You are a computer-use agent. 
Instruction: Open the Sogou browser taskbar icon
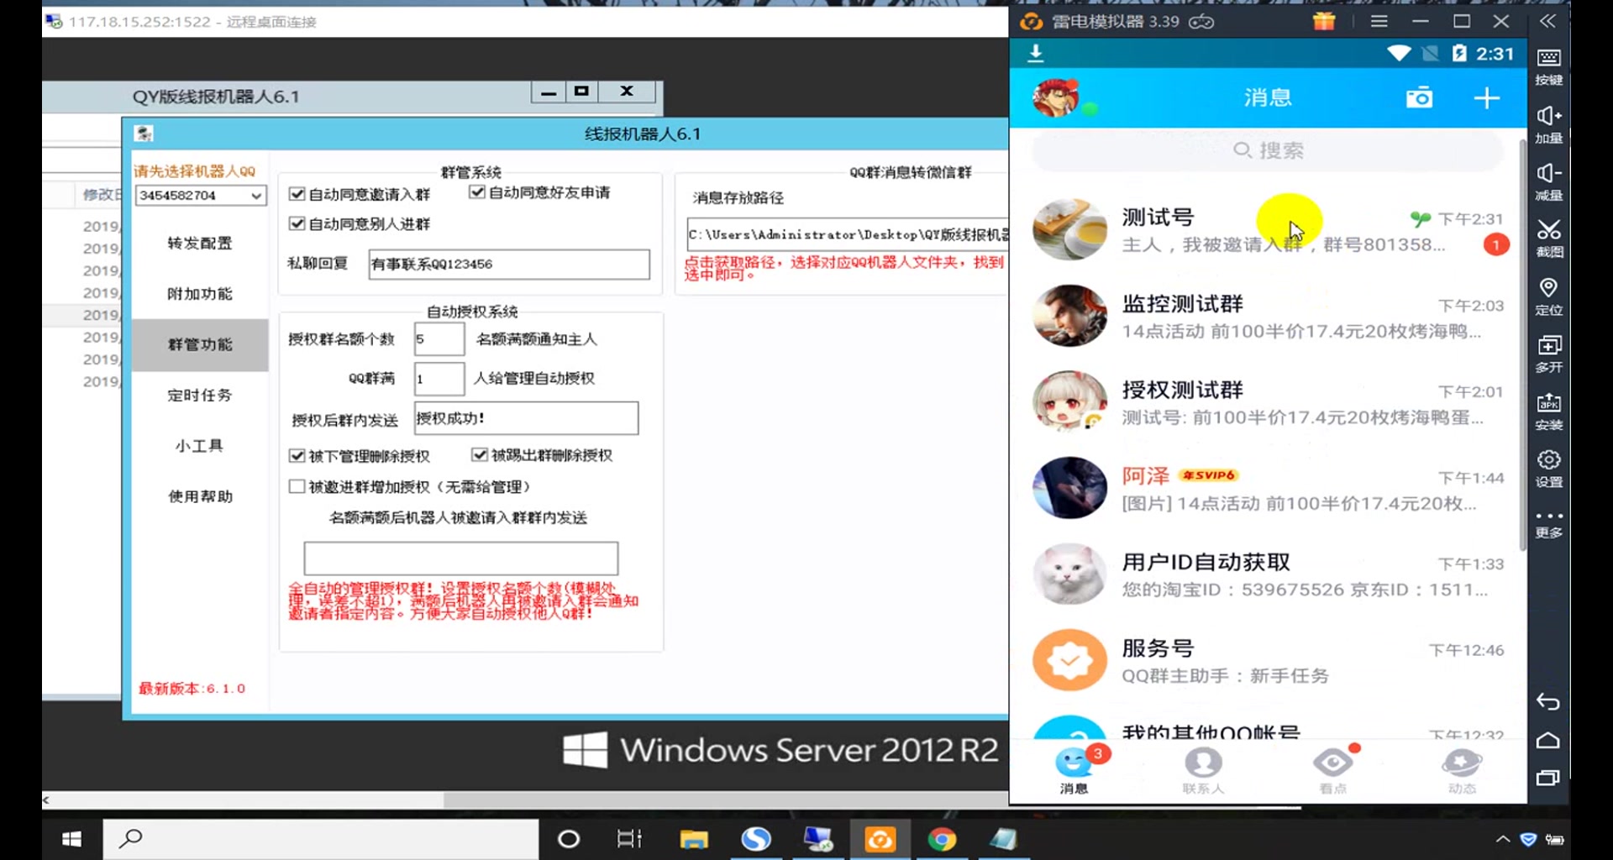point(755,839)
